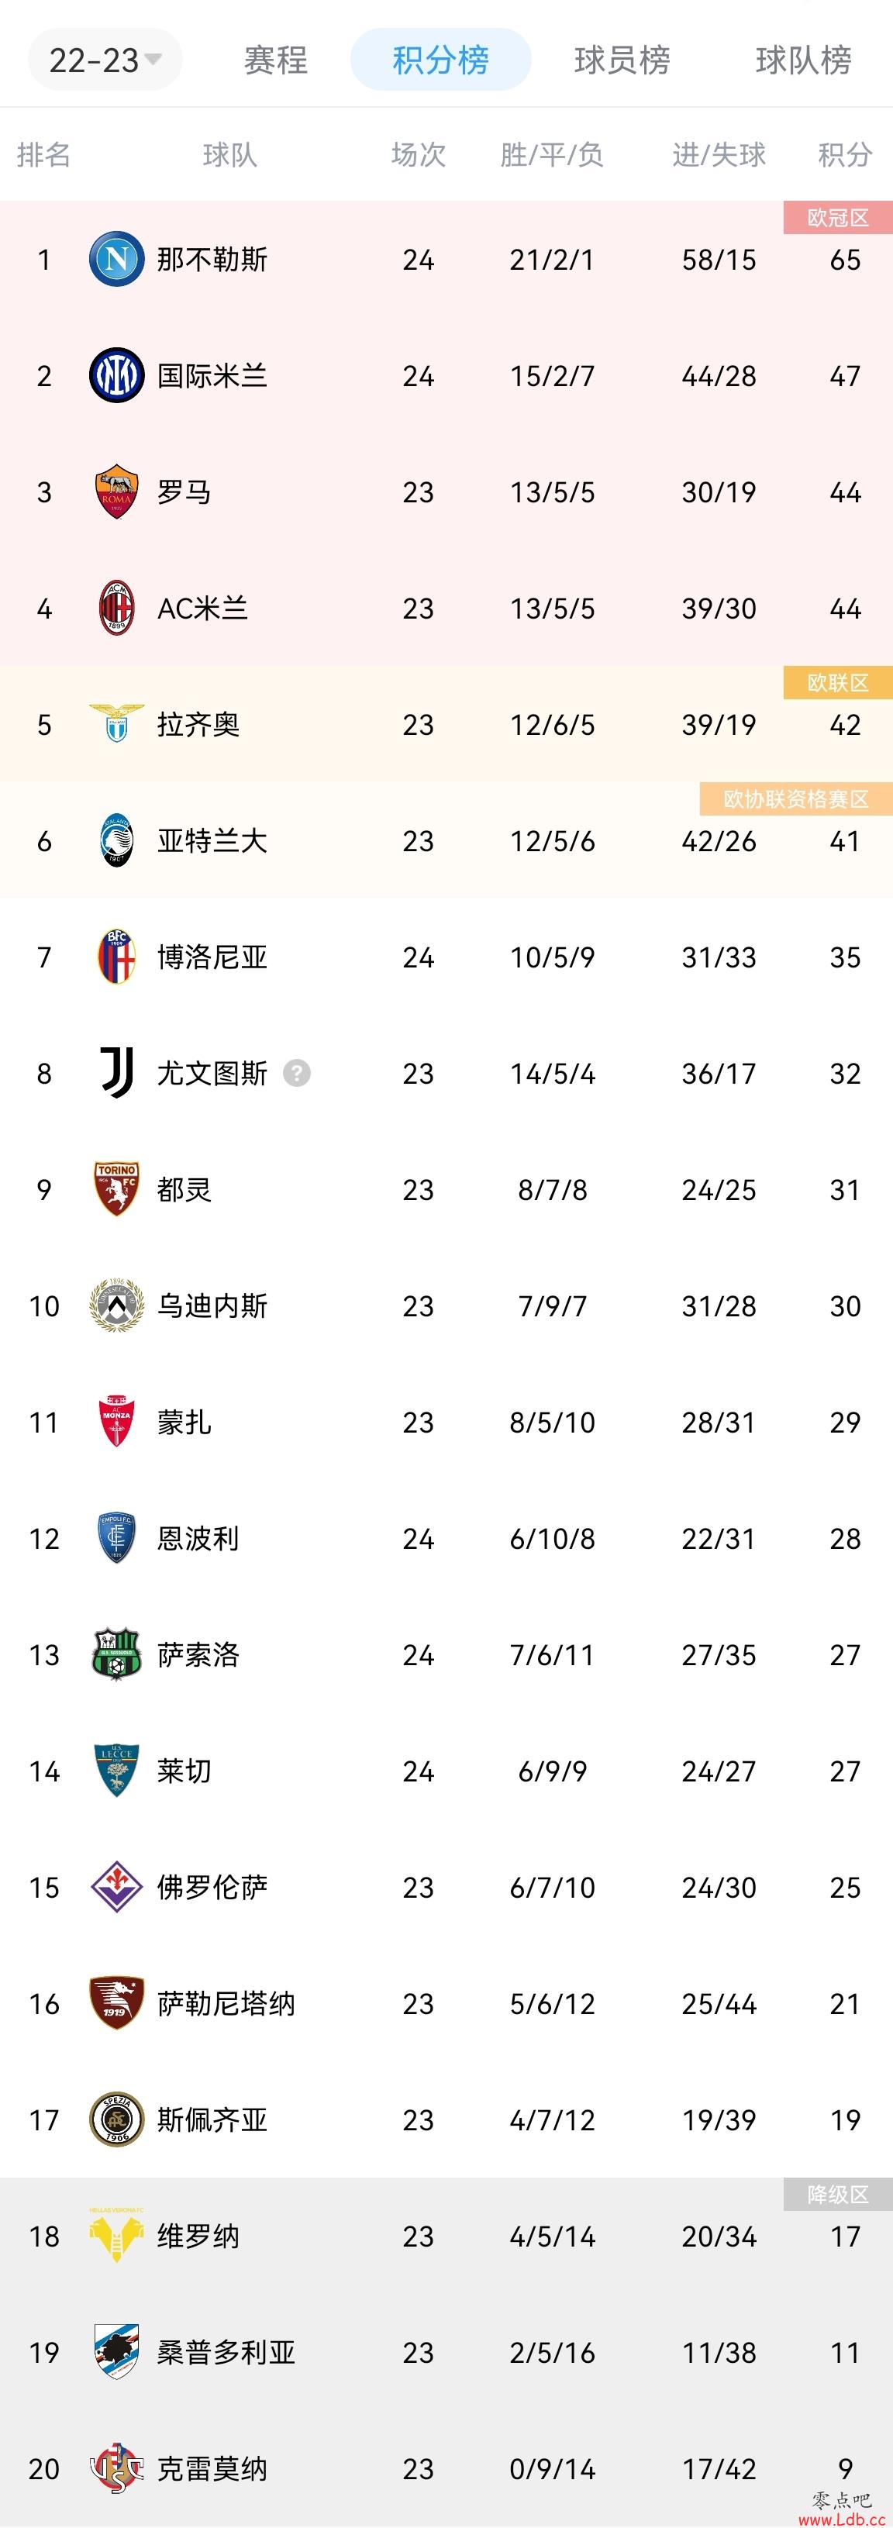Tap the AC Milan crest
This screenshot has width=893, height=2528.
[116, 608]
